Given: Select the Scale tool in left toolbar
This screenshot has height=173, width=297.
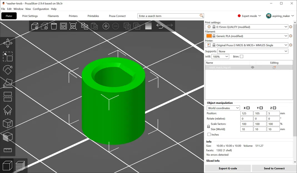Looking at the screenshot, I should point(8,56).
